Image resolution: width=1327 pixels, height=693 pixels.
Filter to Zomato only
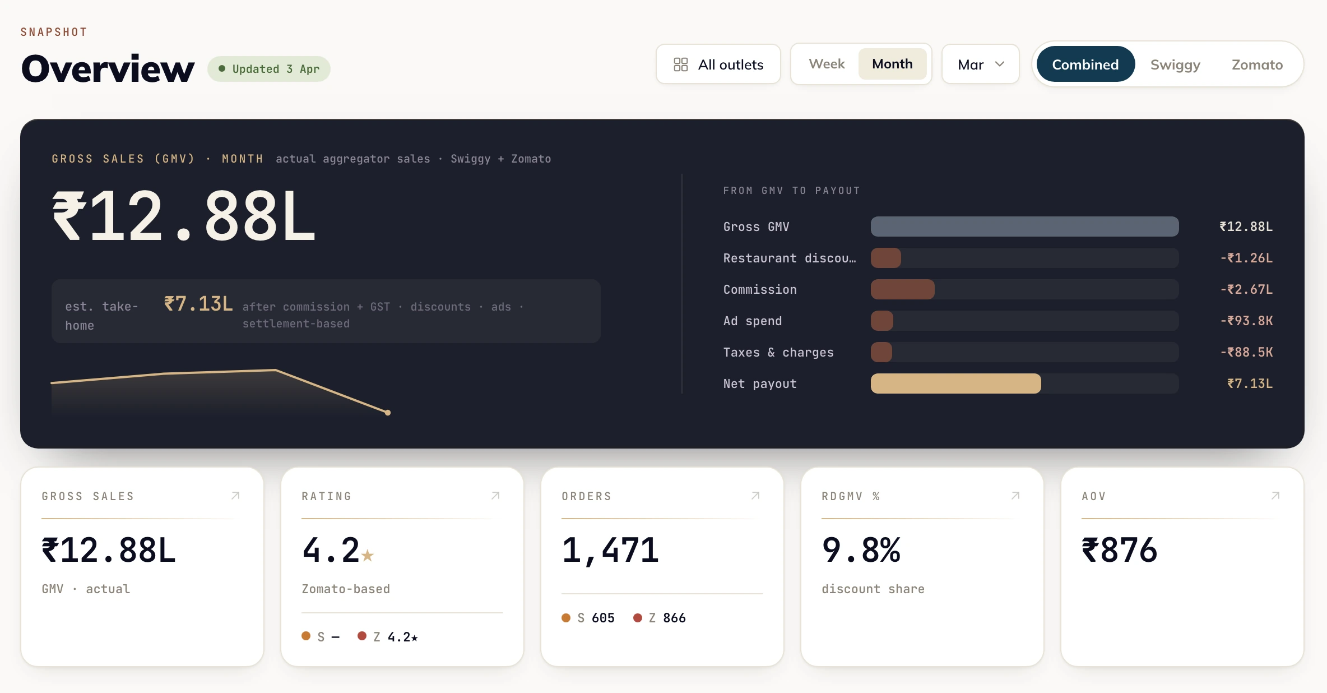coord(1257,64)
